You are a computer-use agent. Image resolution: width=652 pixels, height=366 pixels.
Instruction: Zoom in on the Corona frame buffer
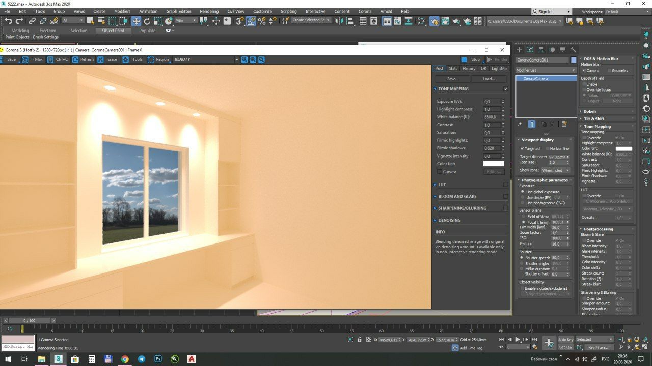(x=244, y=59)
